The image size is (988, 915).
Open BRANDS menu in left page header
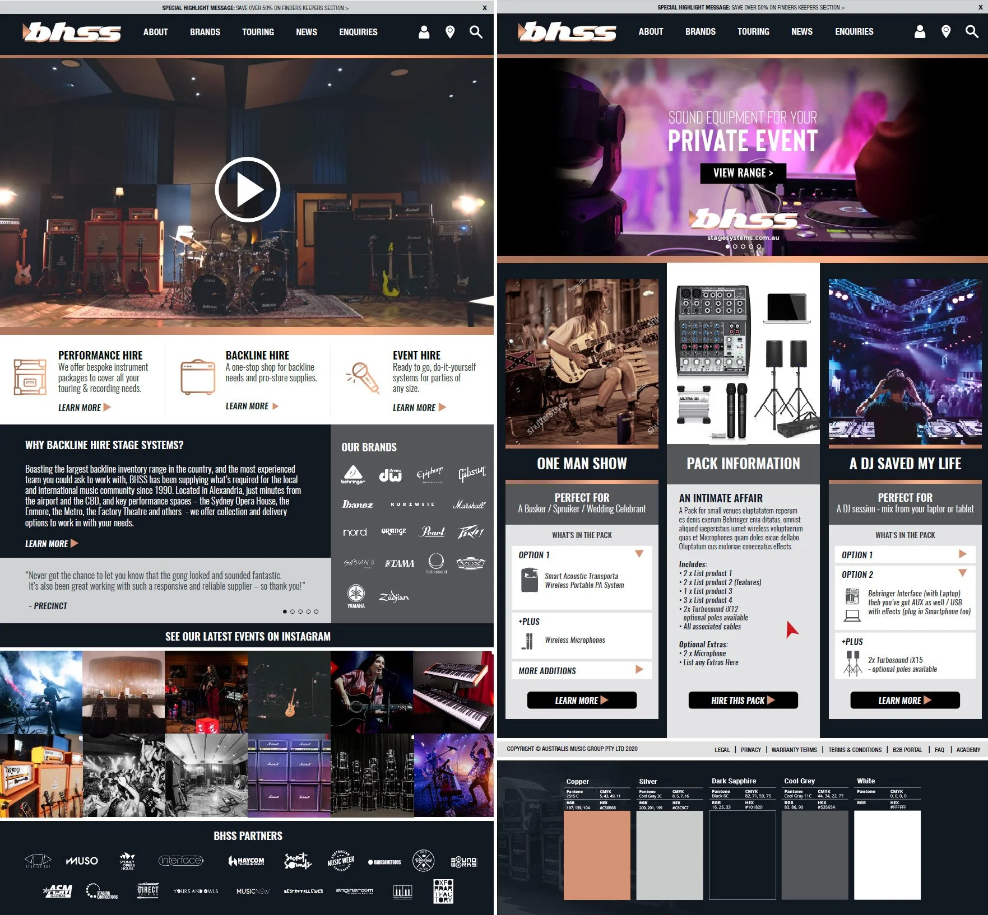coord(205,32)
